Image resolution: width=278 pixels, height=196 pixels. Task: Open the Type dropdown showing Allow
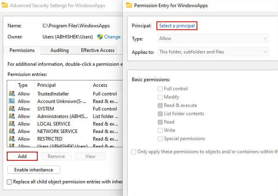point(213,38)
